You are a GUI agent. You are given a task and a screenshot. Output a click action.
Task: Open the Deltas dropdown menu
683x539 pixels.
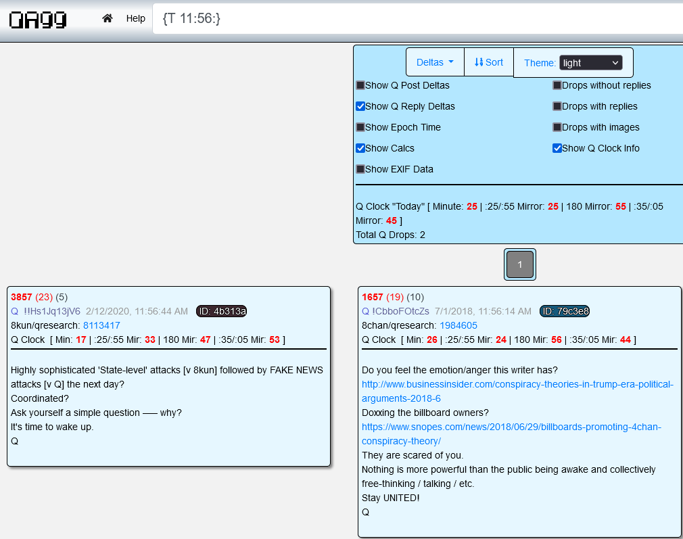[x=435, y=62]
